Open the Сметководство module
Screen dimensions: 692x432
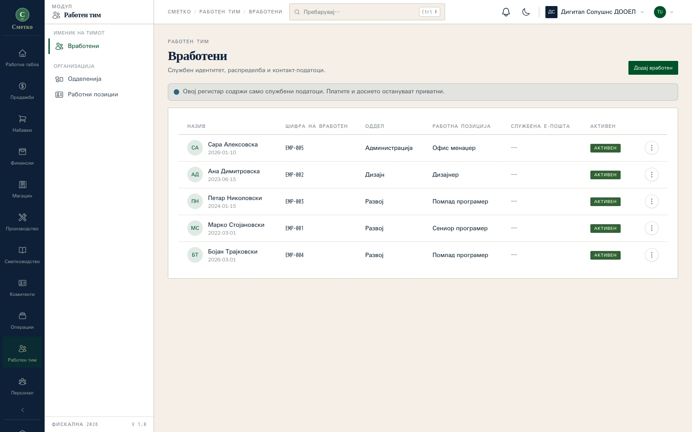click(x=22, y=255)
